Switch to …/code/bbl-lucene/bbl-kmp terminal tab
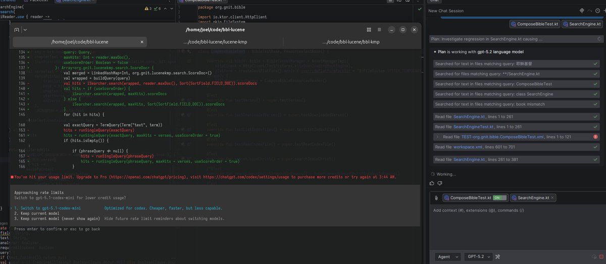This screenshot has width=606, height=264. click(350, 42)
